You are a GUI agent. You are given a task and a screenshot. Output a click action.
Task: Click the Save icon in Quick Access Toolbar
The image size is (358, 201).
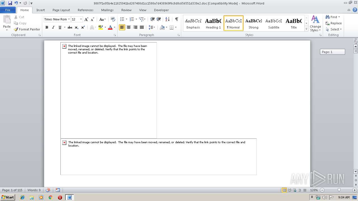[x=10, y=3]
